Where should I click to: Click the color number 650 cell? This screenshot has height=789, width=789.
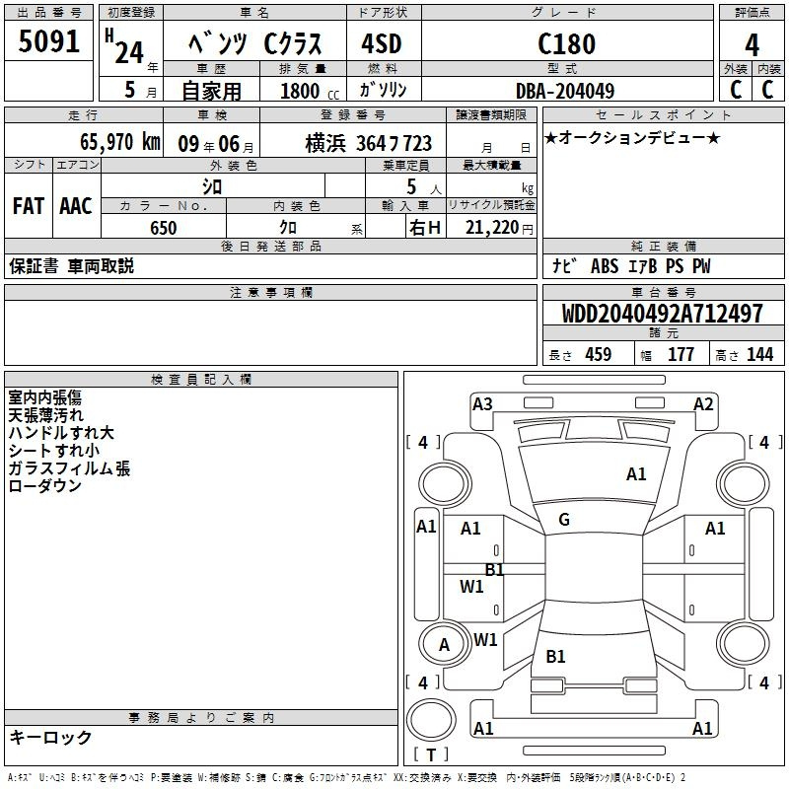tap(164, 228)
